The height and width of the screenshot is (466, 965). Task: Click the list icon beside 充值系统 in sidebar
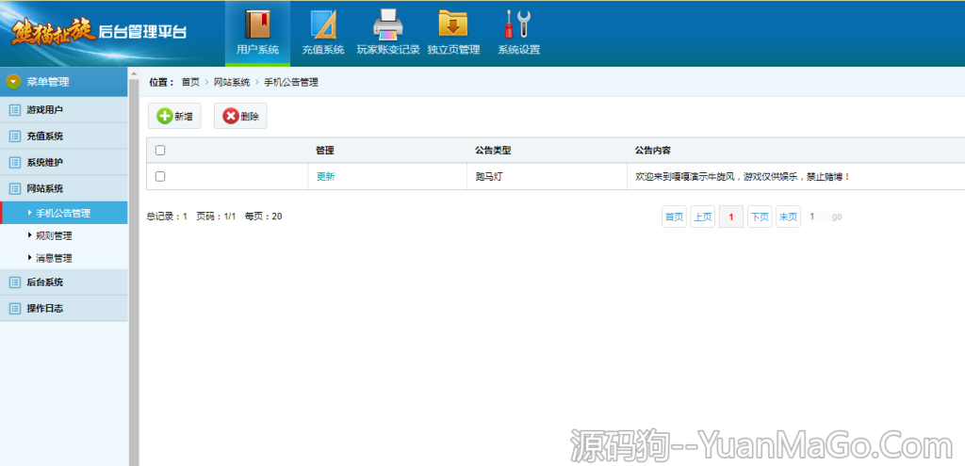[x=15, y=137]
